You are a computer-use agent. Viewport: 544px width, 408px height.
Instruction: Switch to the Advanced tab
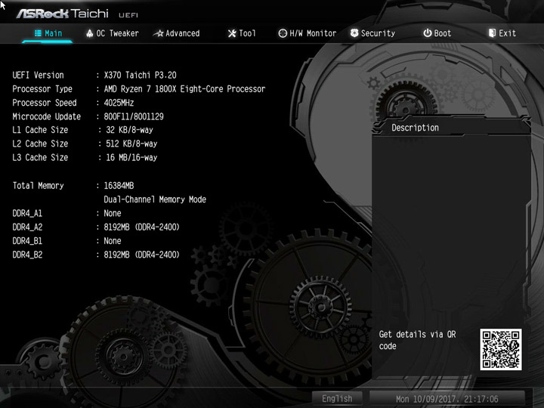183,33
